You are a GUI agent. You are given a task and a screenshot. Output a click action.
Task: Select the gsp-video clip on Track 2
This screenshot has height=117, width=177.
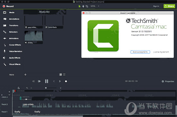tap(65, 104)
